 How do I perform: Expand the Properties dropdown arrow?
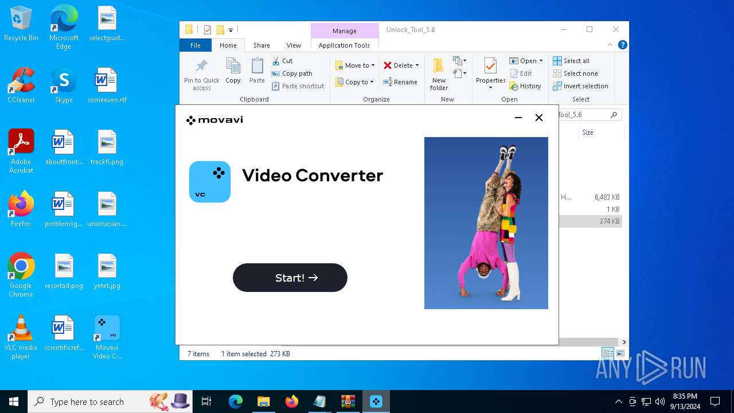(x=490, y=88)
